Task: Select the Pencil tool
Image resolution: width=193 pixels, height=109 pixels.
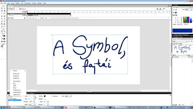Action: [x=2, y=21]
